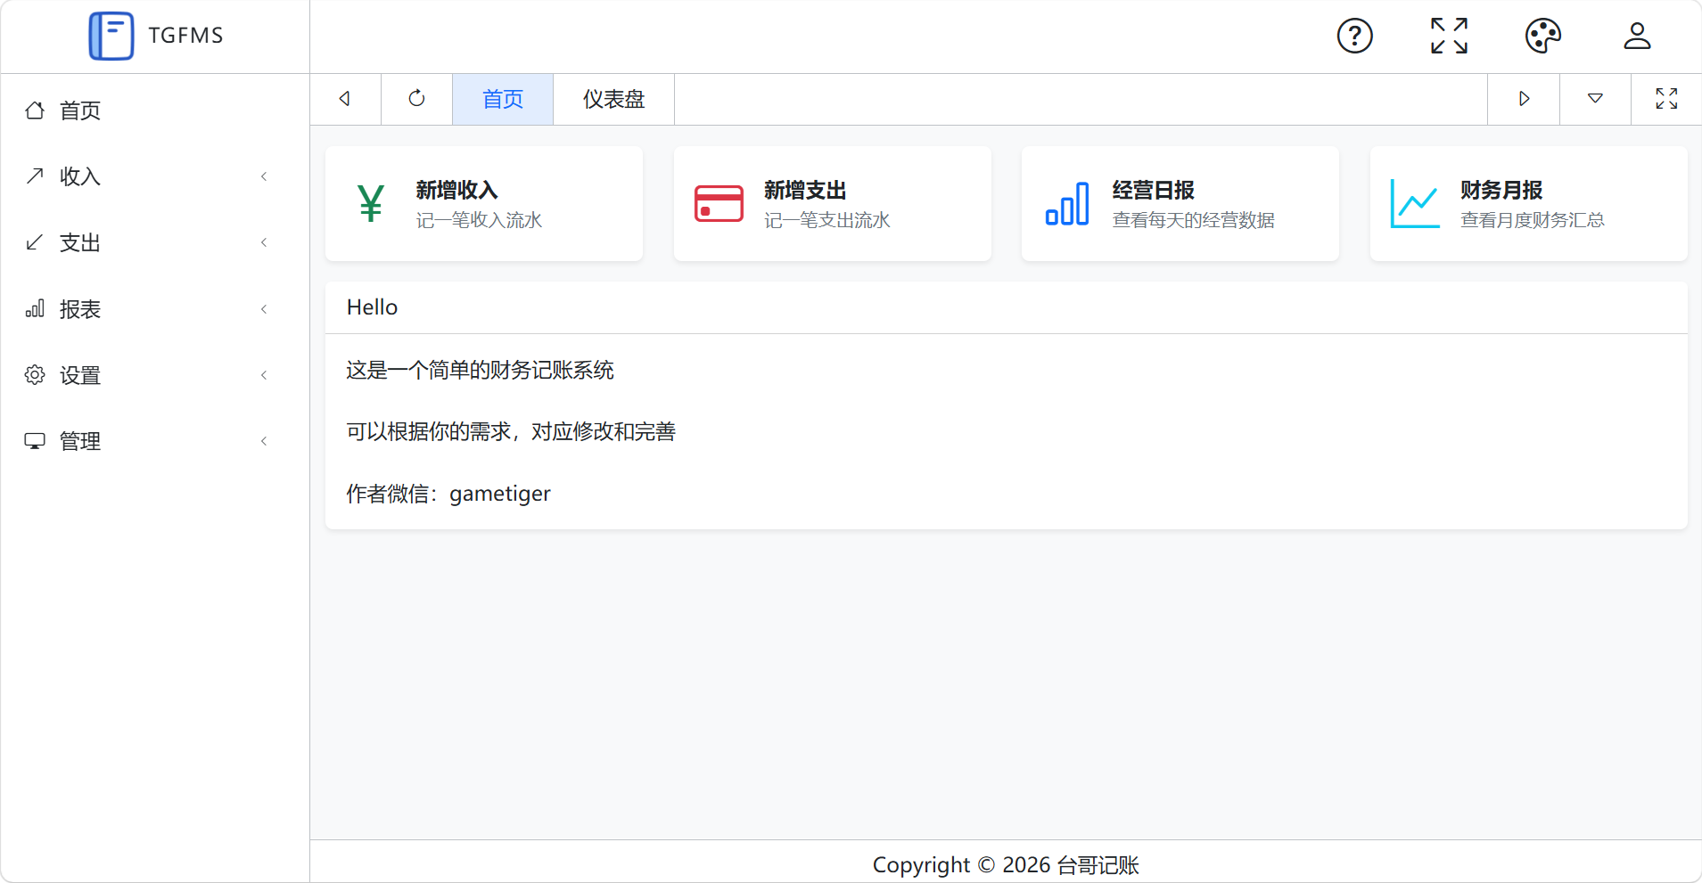Switch to the 首页 tab
Viewport: 1702px width, 883px height.
(503, 99)
